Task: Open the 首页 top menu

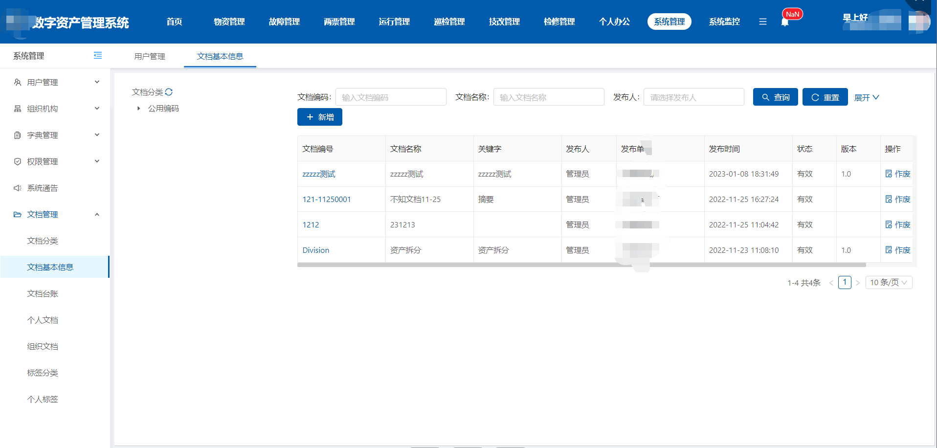Action: coord(174,22)
